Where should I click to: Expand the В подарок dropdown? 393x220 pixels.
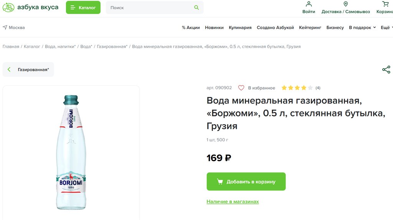pyautogui.click(x=362, y=28)
